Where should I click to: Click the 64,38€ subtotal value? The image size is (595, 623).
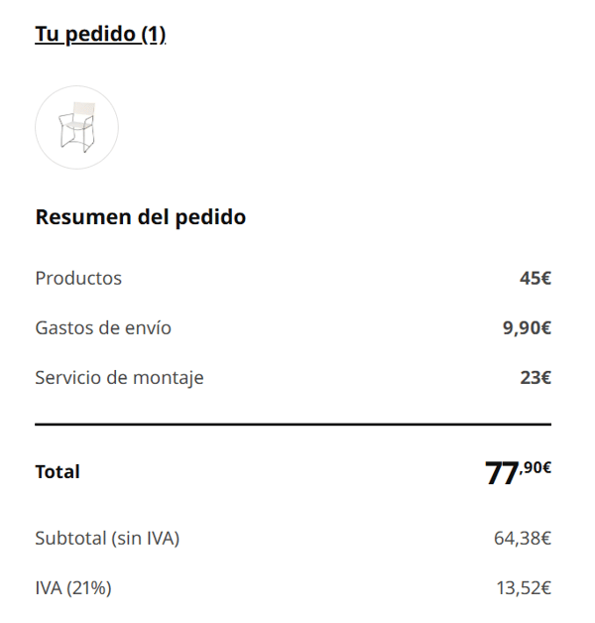523,539
